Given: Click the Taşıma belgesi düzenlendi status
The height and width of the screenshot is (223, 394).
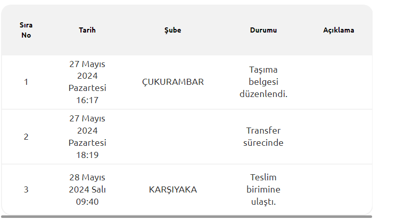Looking at the screenshot, I should tap(263, 82).
